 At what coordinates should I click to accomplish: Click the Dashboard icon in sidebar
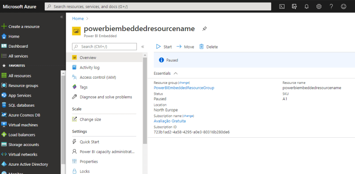(x=4, y=46)
